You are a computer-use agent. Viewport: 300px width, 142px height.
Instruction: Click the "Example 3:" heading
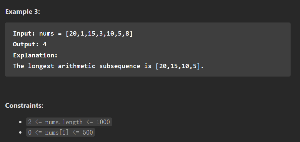22,11
